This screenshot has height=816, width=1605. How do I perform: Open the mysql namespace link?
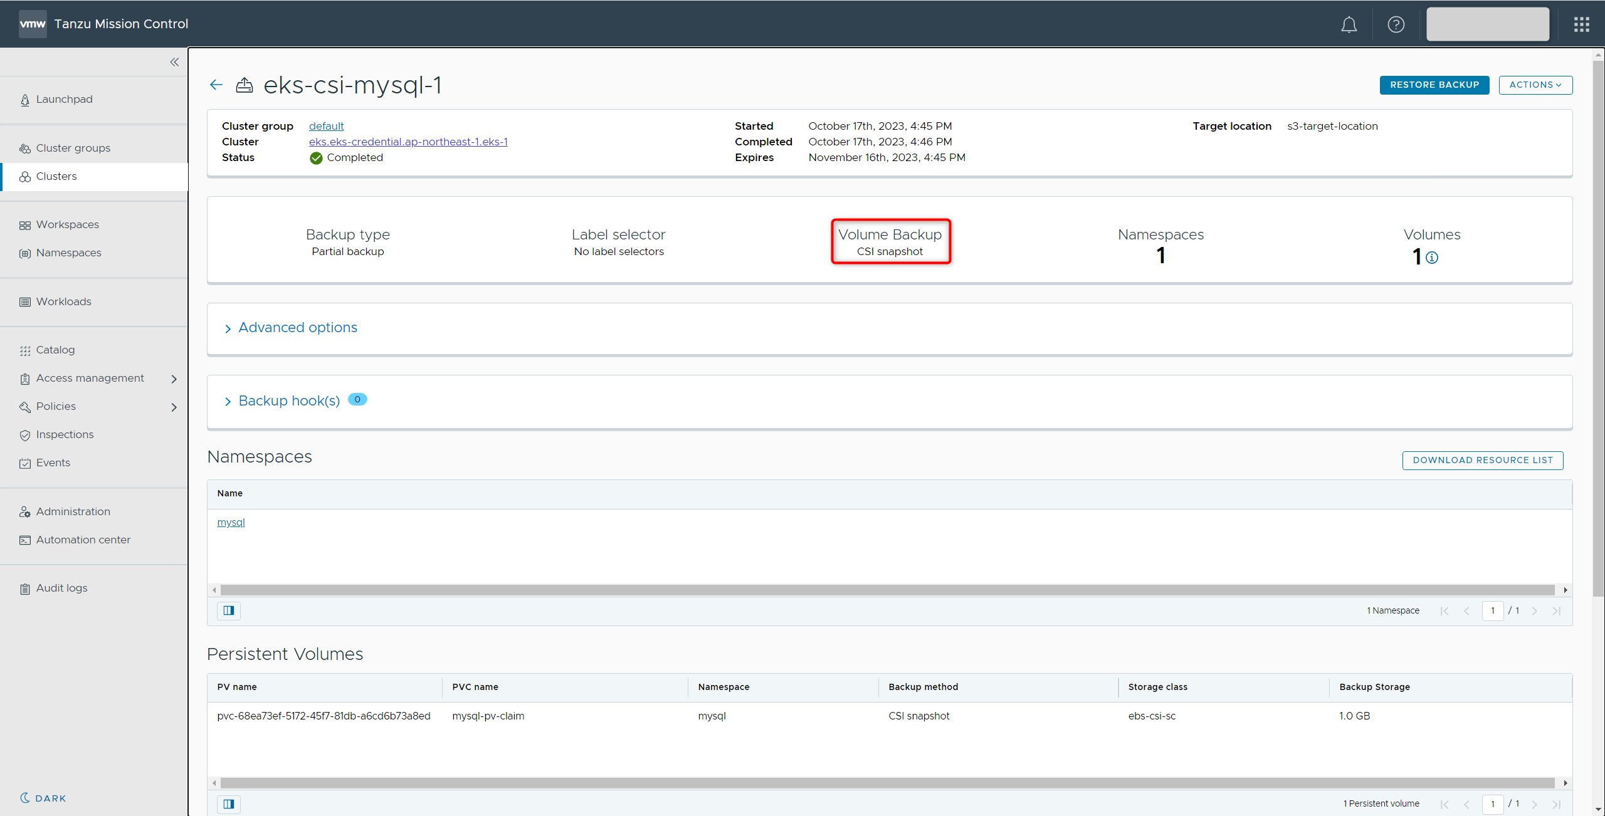[x=231, y=523]
